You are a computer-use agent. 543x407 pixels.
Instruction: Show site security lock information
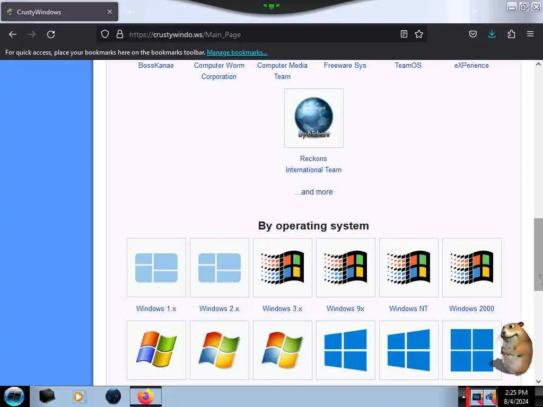tap(120, 34)
